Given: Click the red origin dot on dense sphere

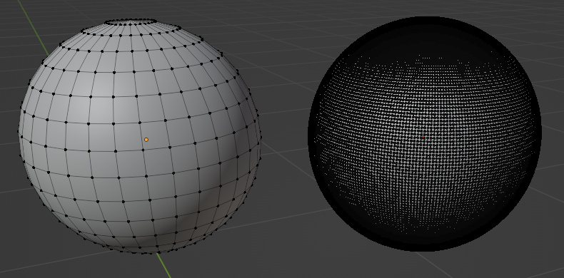Looking at the screenshot, I should pyautogui.click(x=421, y=137).
